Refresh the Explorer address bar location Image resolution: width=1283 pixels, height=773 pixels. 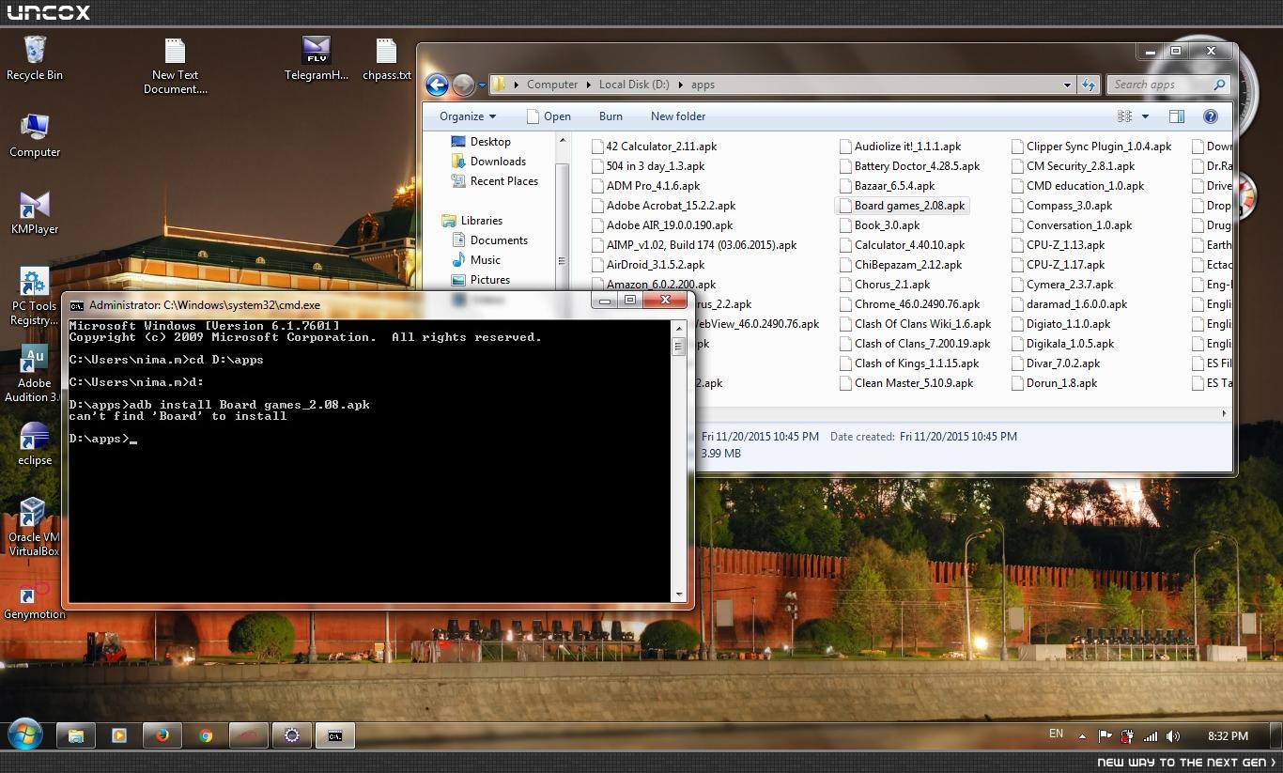pos(1089,85)
